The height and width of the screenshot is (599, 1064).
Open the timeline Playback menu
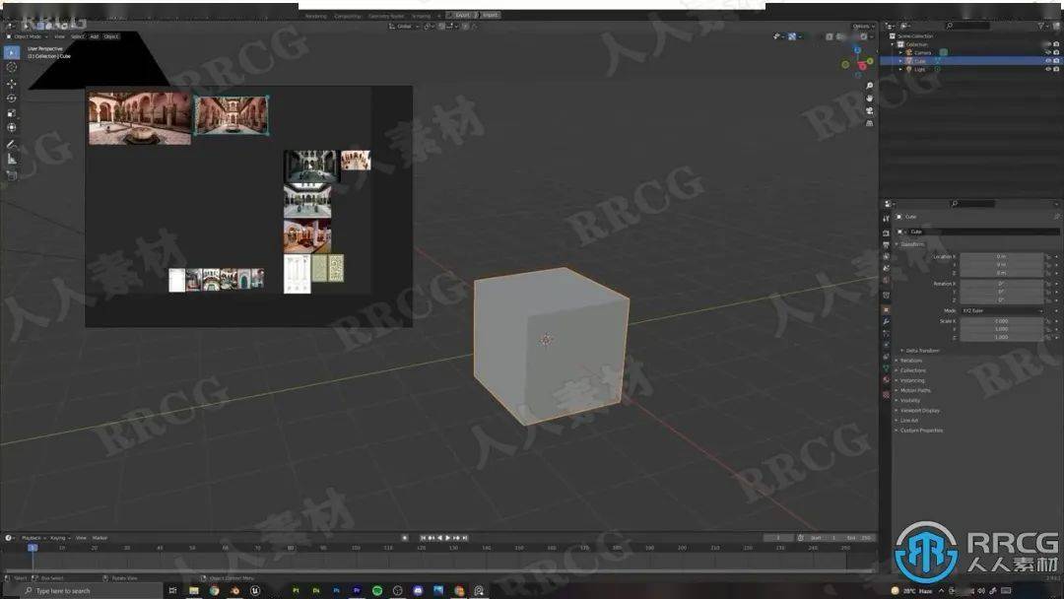(x=32, y=538)
